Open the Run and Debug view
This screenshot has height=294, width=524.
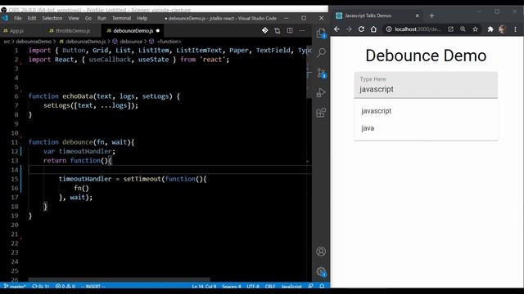click(x=321, y=92)
